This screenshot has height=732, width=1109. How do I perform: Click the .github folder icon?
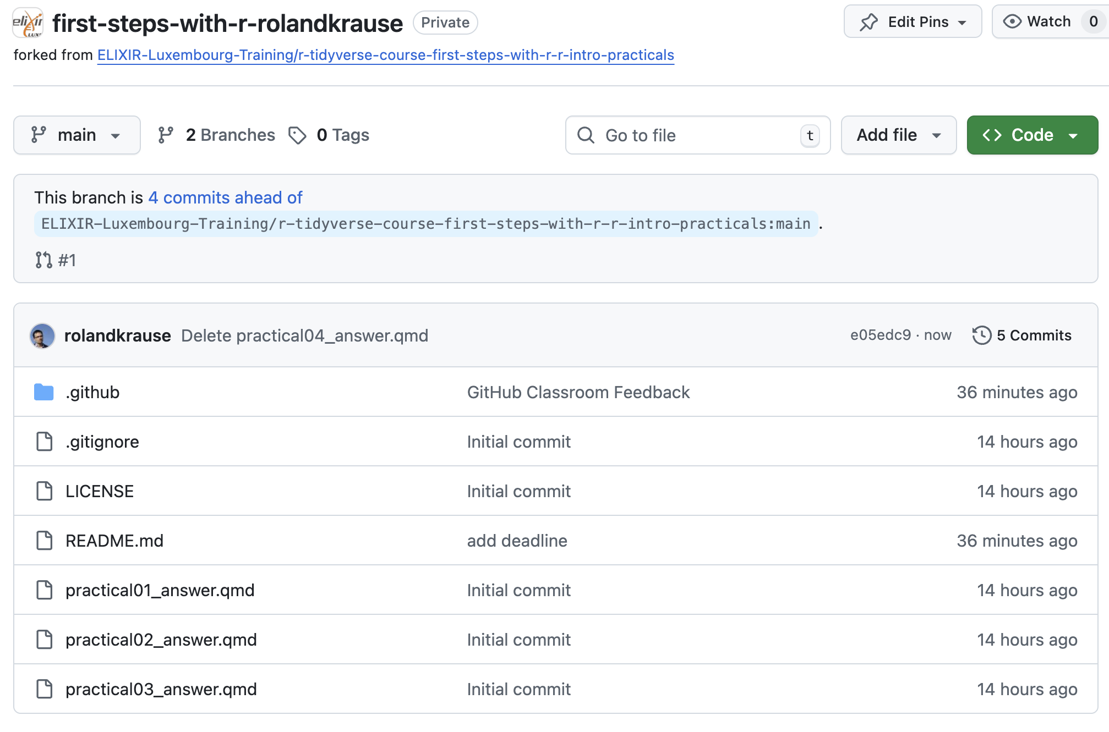pyautogui.click(x=44, y=392)
